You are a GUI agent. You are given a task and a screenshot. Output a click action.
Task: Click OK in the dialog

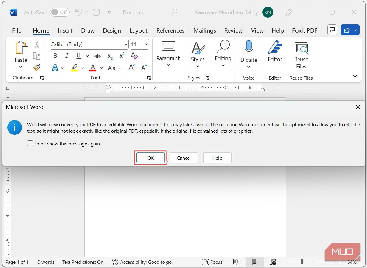click(x=151, y=158)
